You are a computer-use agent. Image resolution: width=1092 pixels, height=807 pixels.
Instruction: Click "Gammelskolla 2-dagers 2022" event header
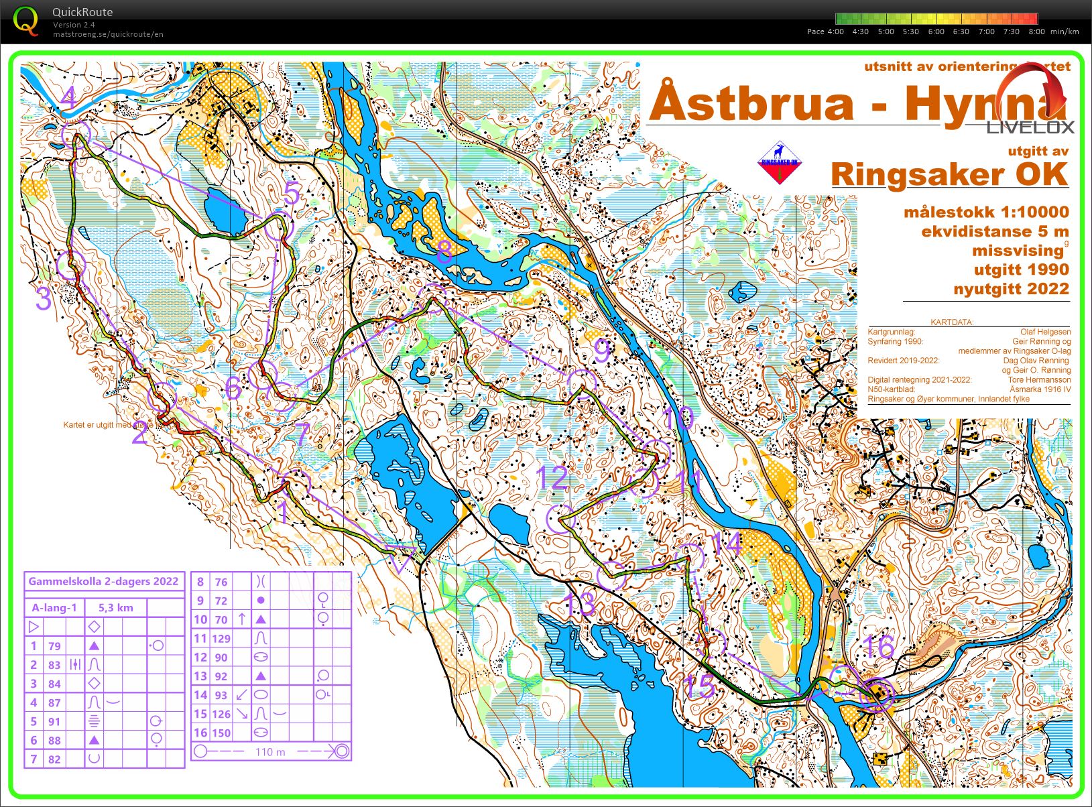pyautogui.click(x=103, y=581)
